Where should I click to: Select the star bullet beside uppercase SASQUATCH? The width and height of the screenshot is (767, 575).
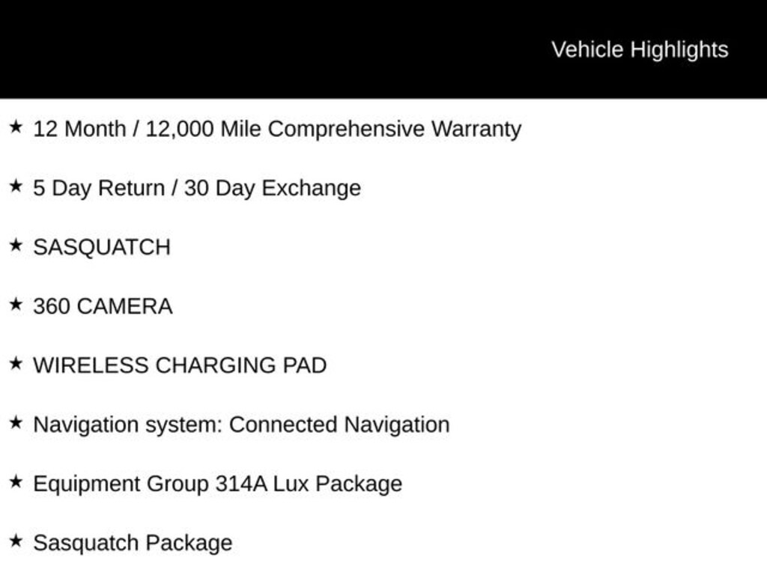(x=15, y=246)
